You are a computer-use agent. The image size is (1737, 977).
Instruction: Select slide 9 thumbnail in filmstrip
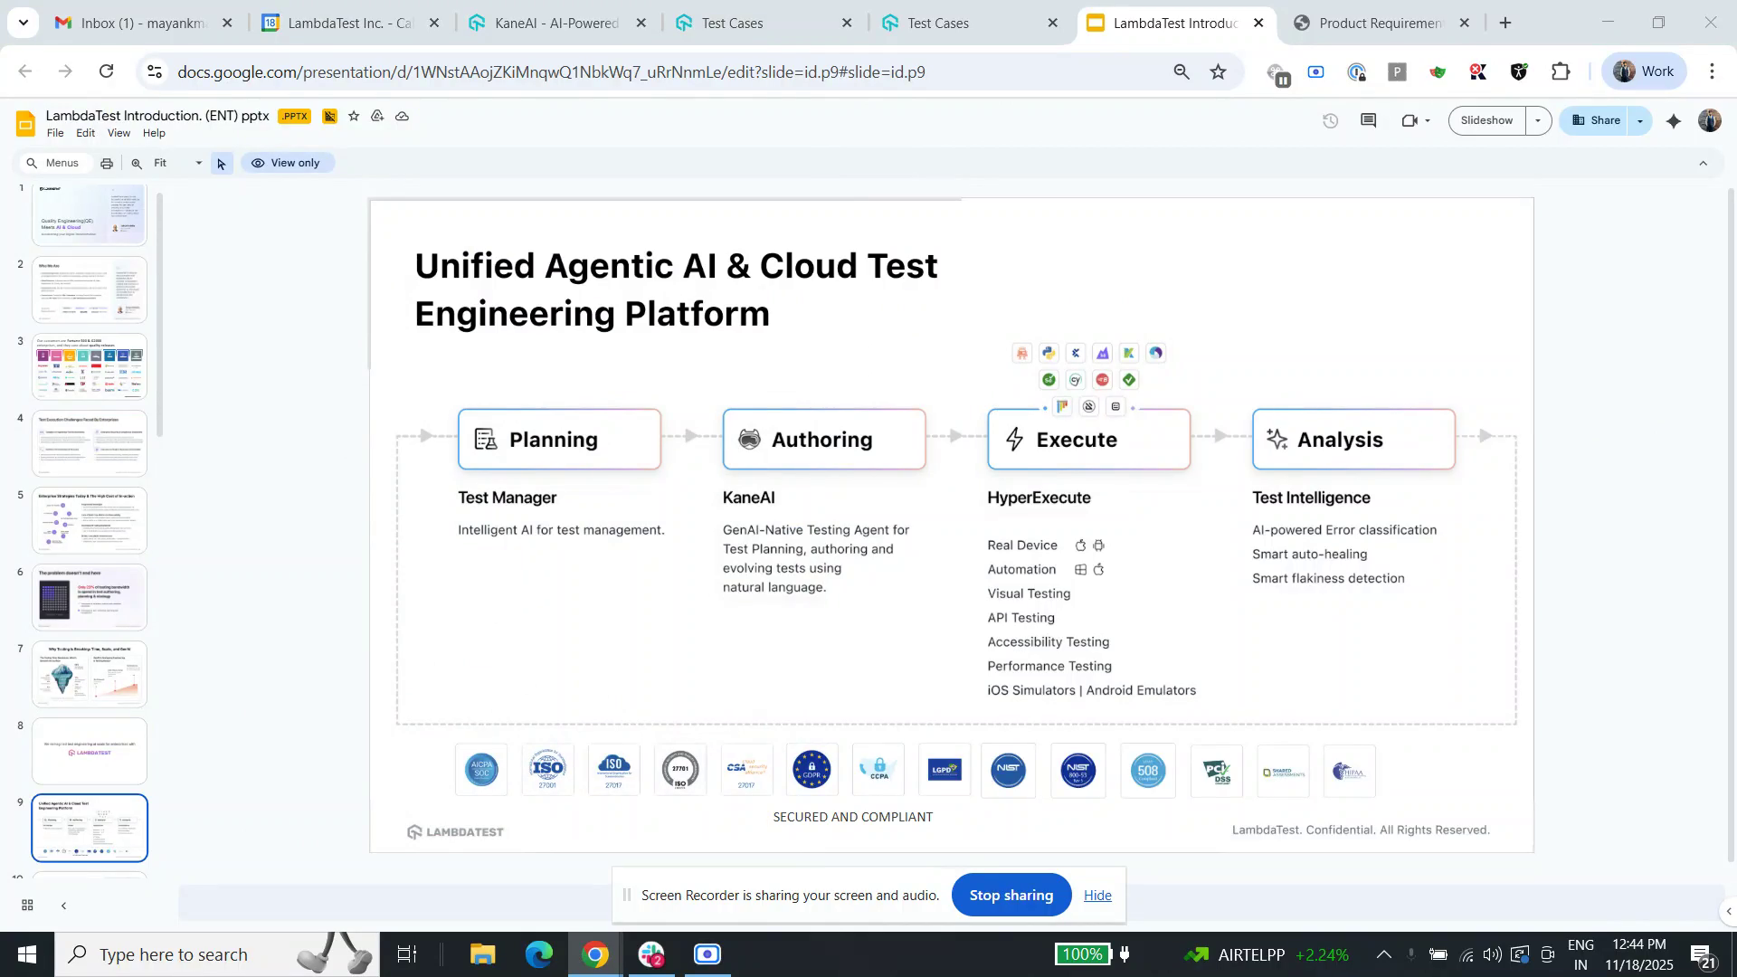[x=89, y=827]
